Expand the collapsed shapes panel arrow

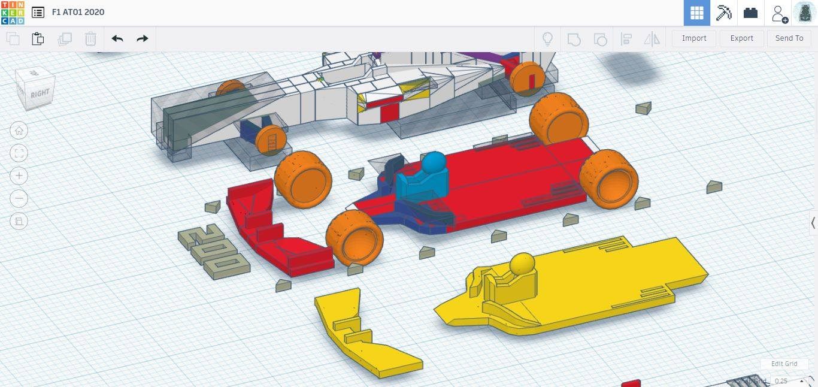(x=813, y=223)
